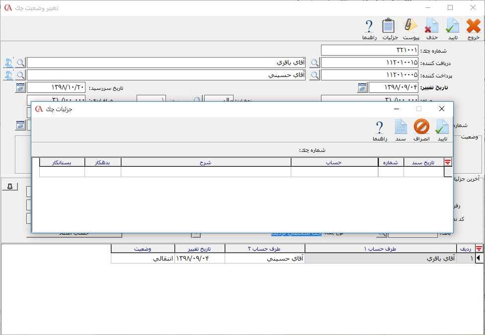Click the حذف (Delete) toolbar icon
Screen dimensions: 485x335
point(432,29)
